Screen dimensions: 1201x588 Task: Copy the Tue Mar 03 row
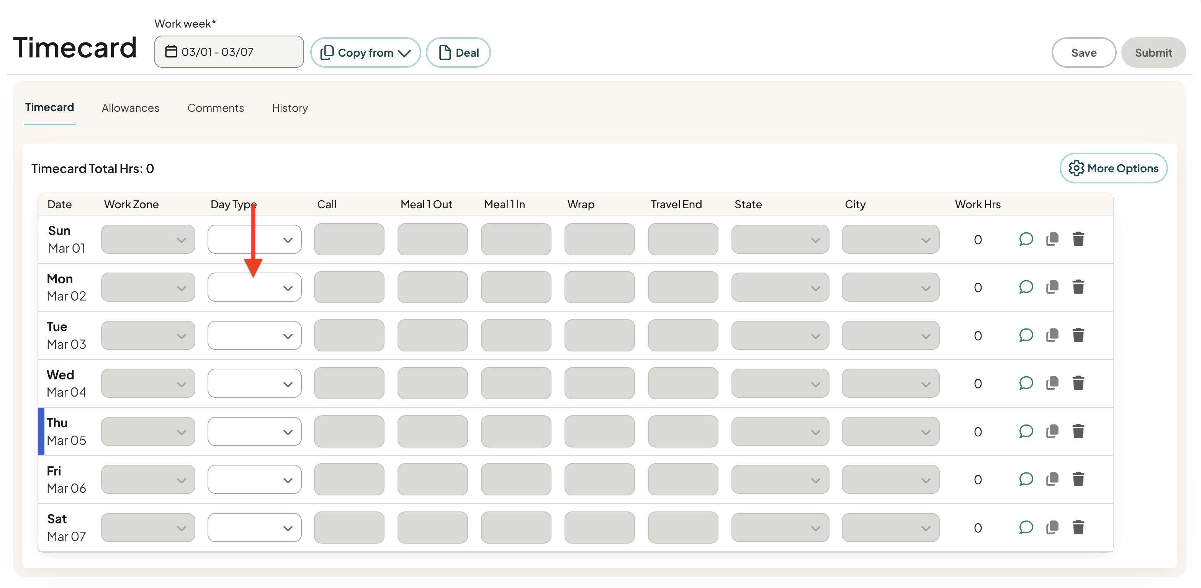point(1052,335)
